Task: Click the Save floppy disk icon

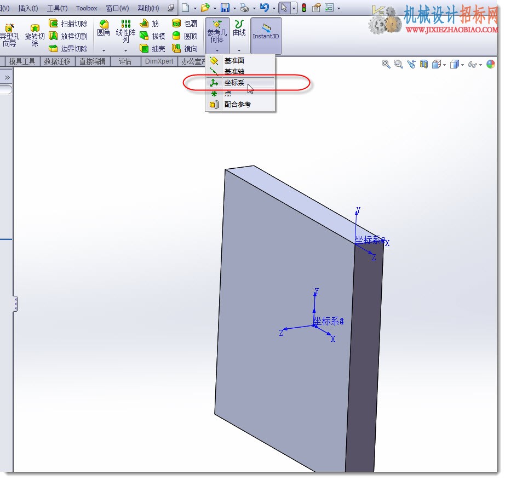Action: (225, 8)
